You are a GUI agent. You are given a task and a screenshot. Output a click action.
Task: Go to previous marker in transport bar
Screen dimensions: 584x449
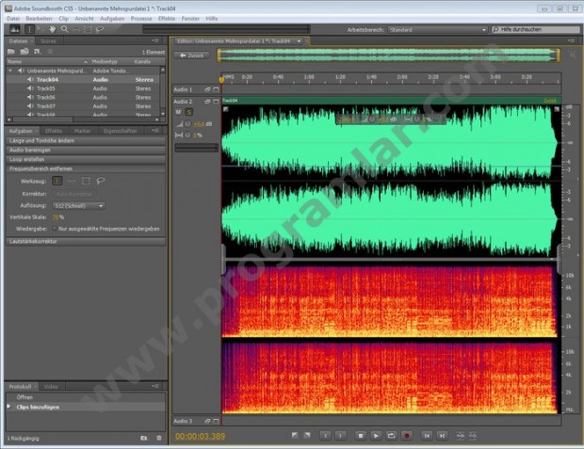(x=427, y=435)
